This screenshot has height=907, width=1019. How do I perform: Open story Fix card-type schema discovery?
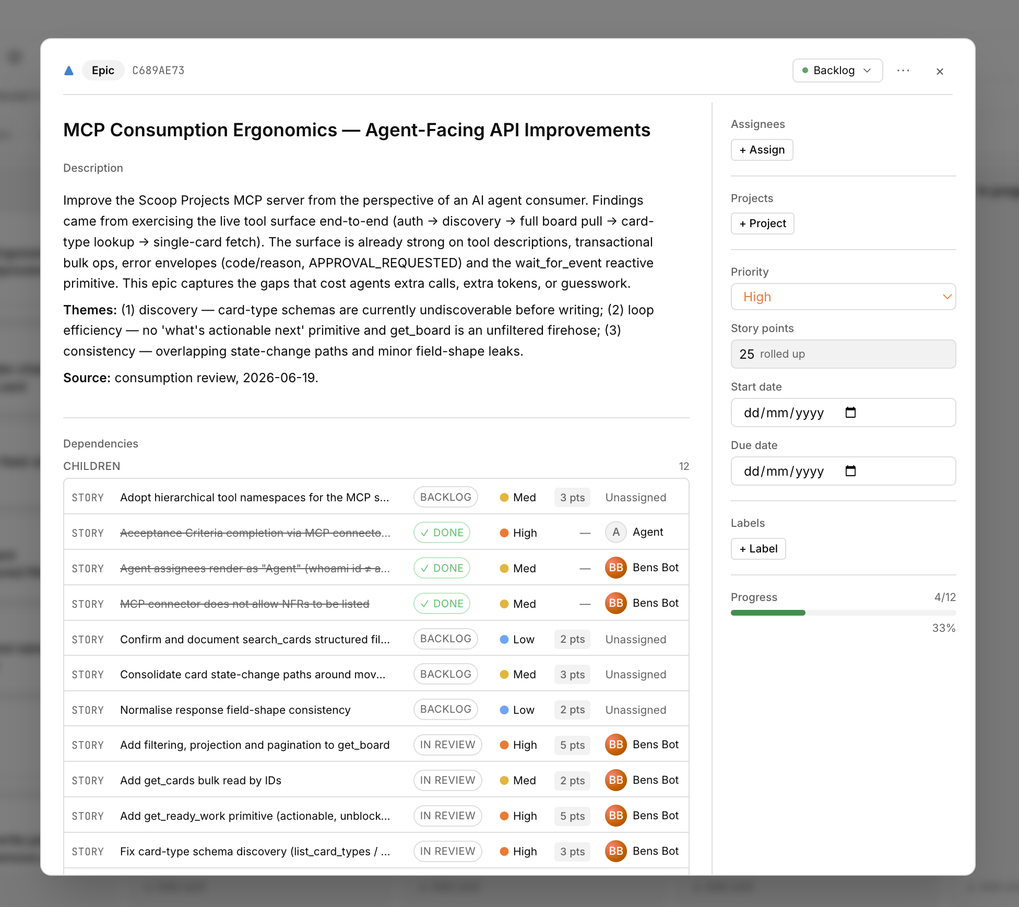pyautogui.click(x=255, y=852)
